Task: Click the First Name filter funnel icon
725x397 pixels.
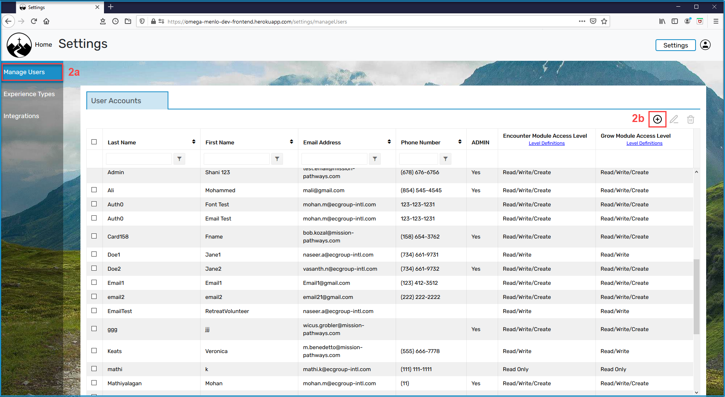Action: click(x=277, y=159)
